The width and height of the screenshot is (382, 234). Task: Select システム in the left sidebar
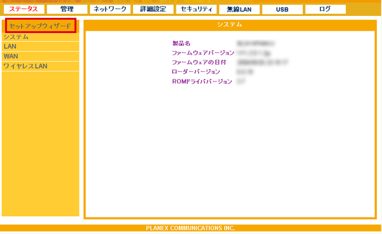point(40,37)
